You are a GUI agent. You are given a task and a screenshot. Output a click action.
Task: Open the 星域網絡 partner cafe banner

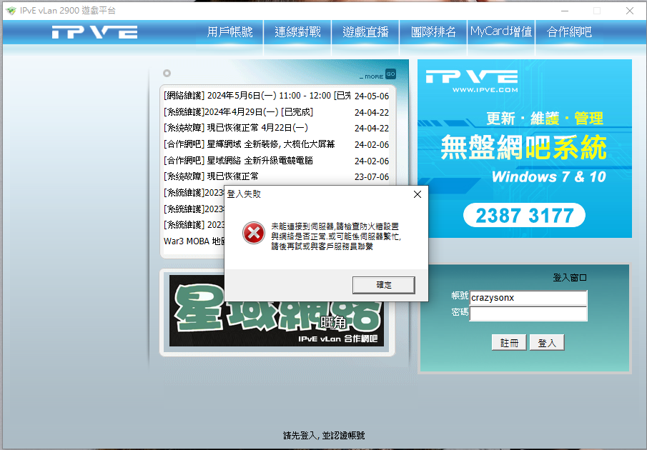tap(277, 311)
